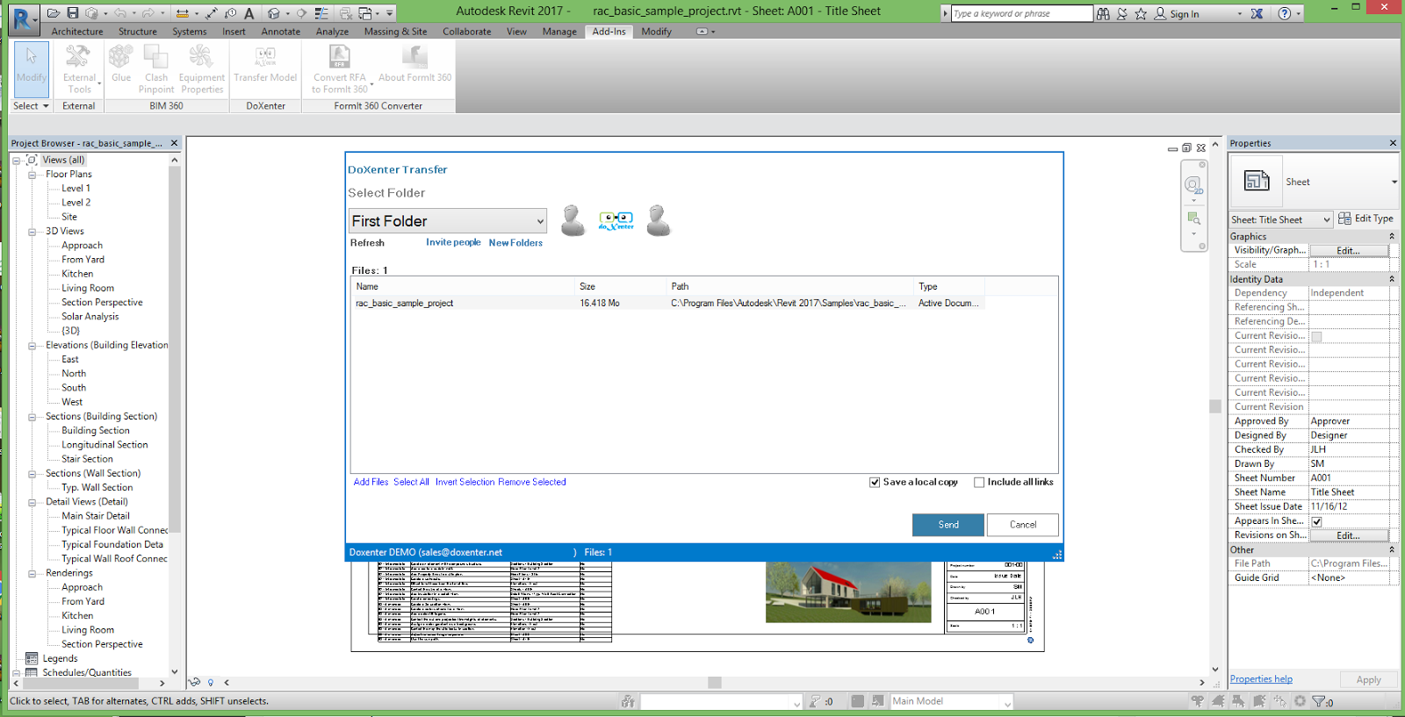
Task: Open the Manage ribbon tab
Action: pyautogui.click(x=559, y=32)
